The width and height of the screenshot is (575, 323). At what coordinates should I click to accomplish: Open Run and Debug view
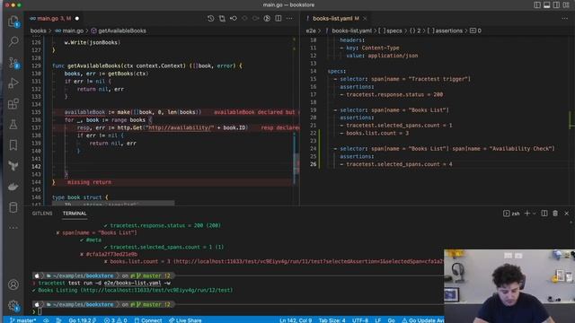pyautogui.click(x=13, y=83)
